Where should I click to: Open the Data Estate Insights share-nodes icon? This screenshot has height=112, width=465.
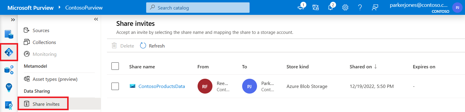[9, 70]
